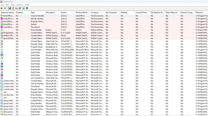Screen dimensions: 208x116
Task: Click the Copy Selected Items toolbar icon
Action: coord(16,8)
